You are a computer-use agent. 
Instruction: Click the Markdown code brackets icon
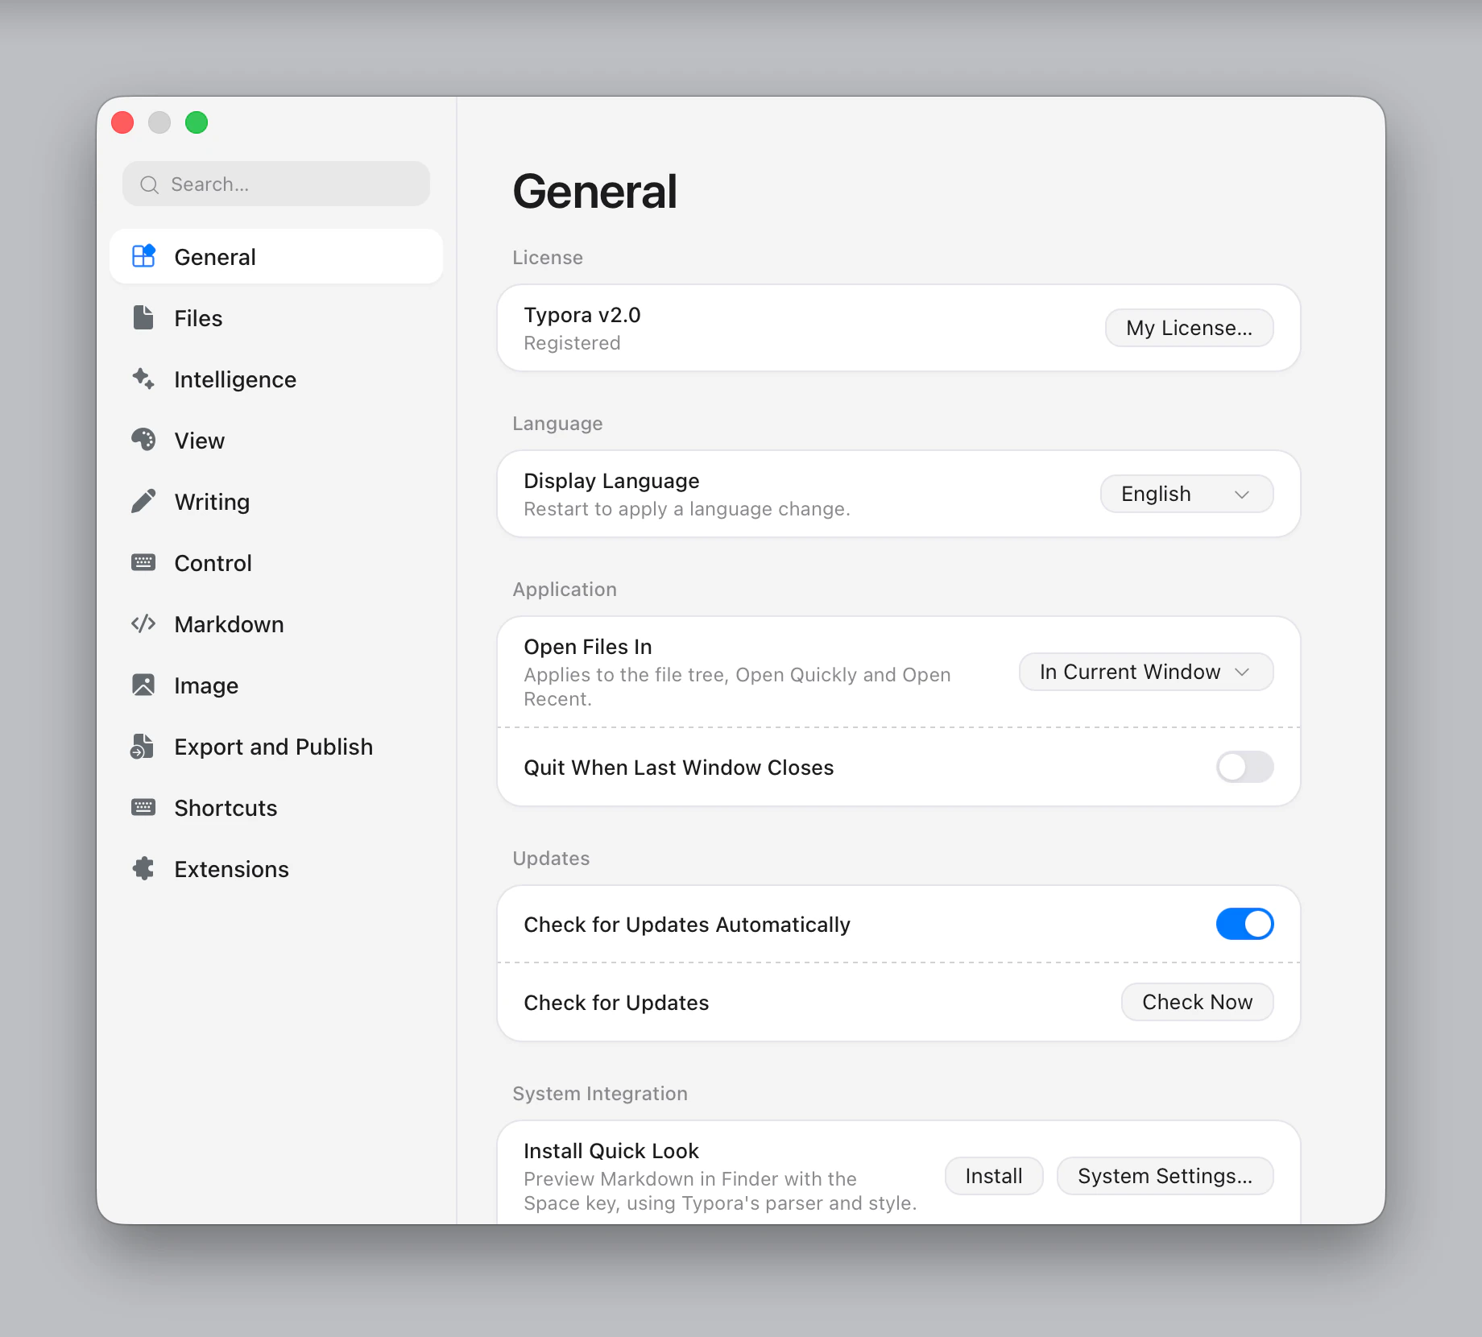[x=143, y=623]
